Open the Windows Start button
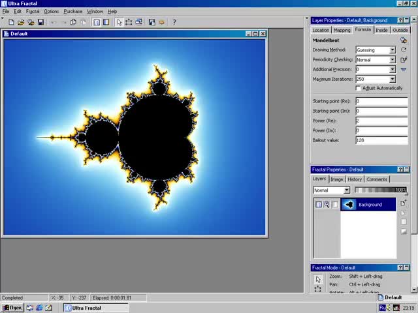Viewport: 418px width, 313px height. [11, 308]
